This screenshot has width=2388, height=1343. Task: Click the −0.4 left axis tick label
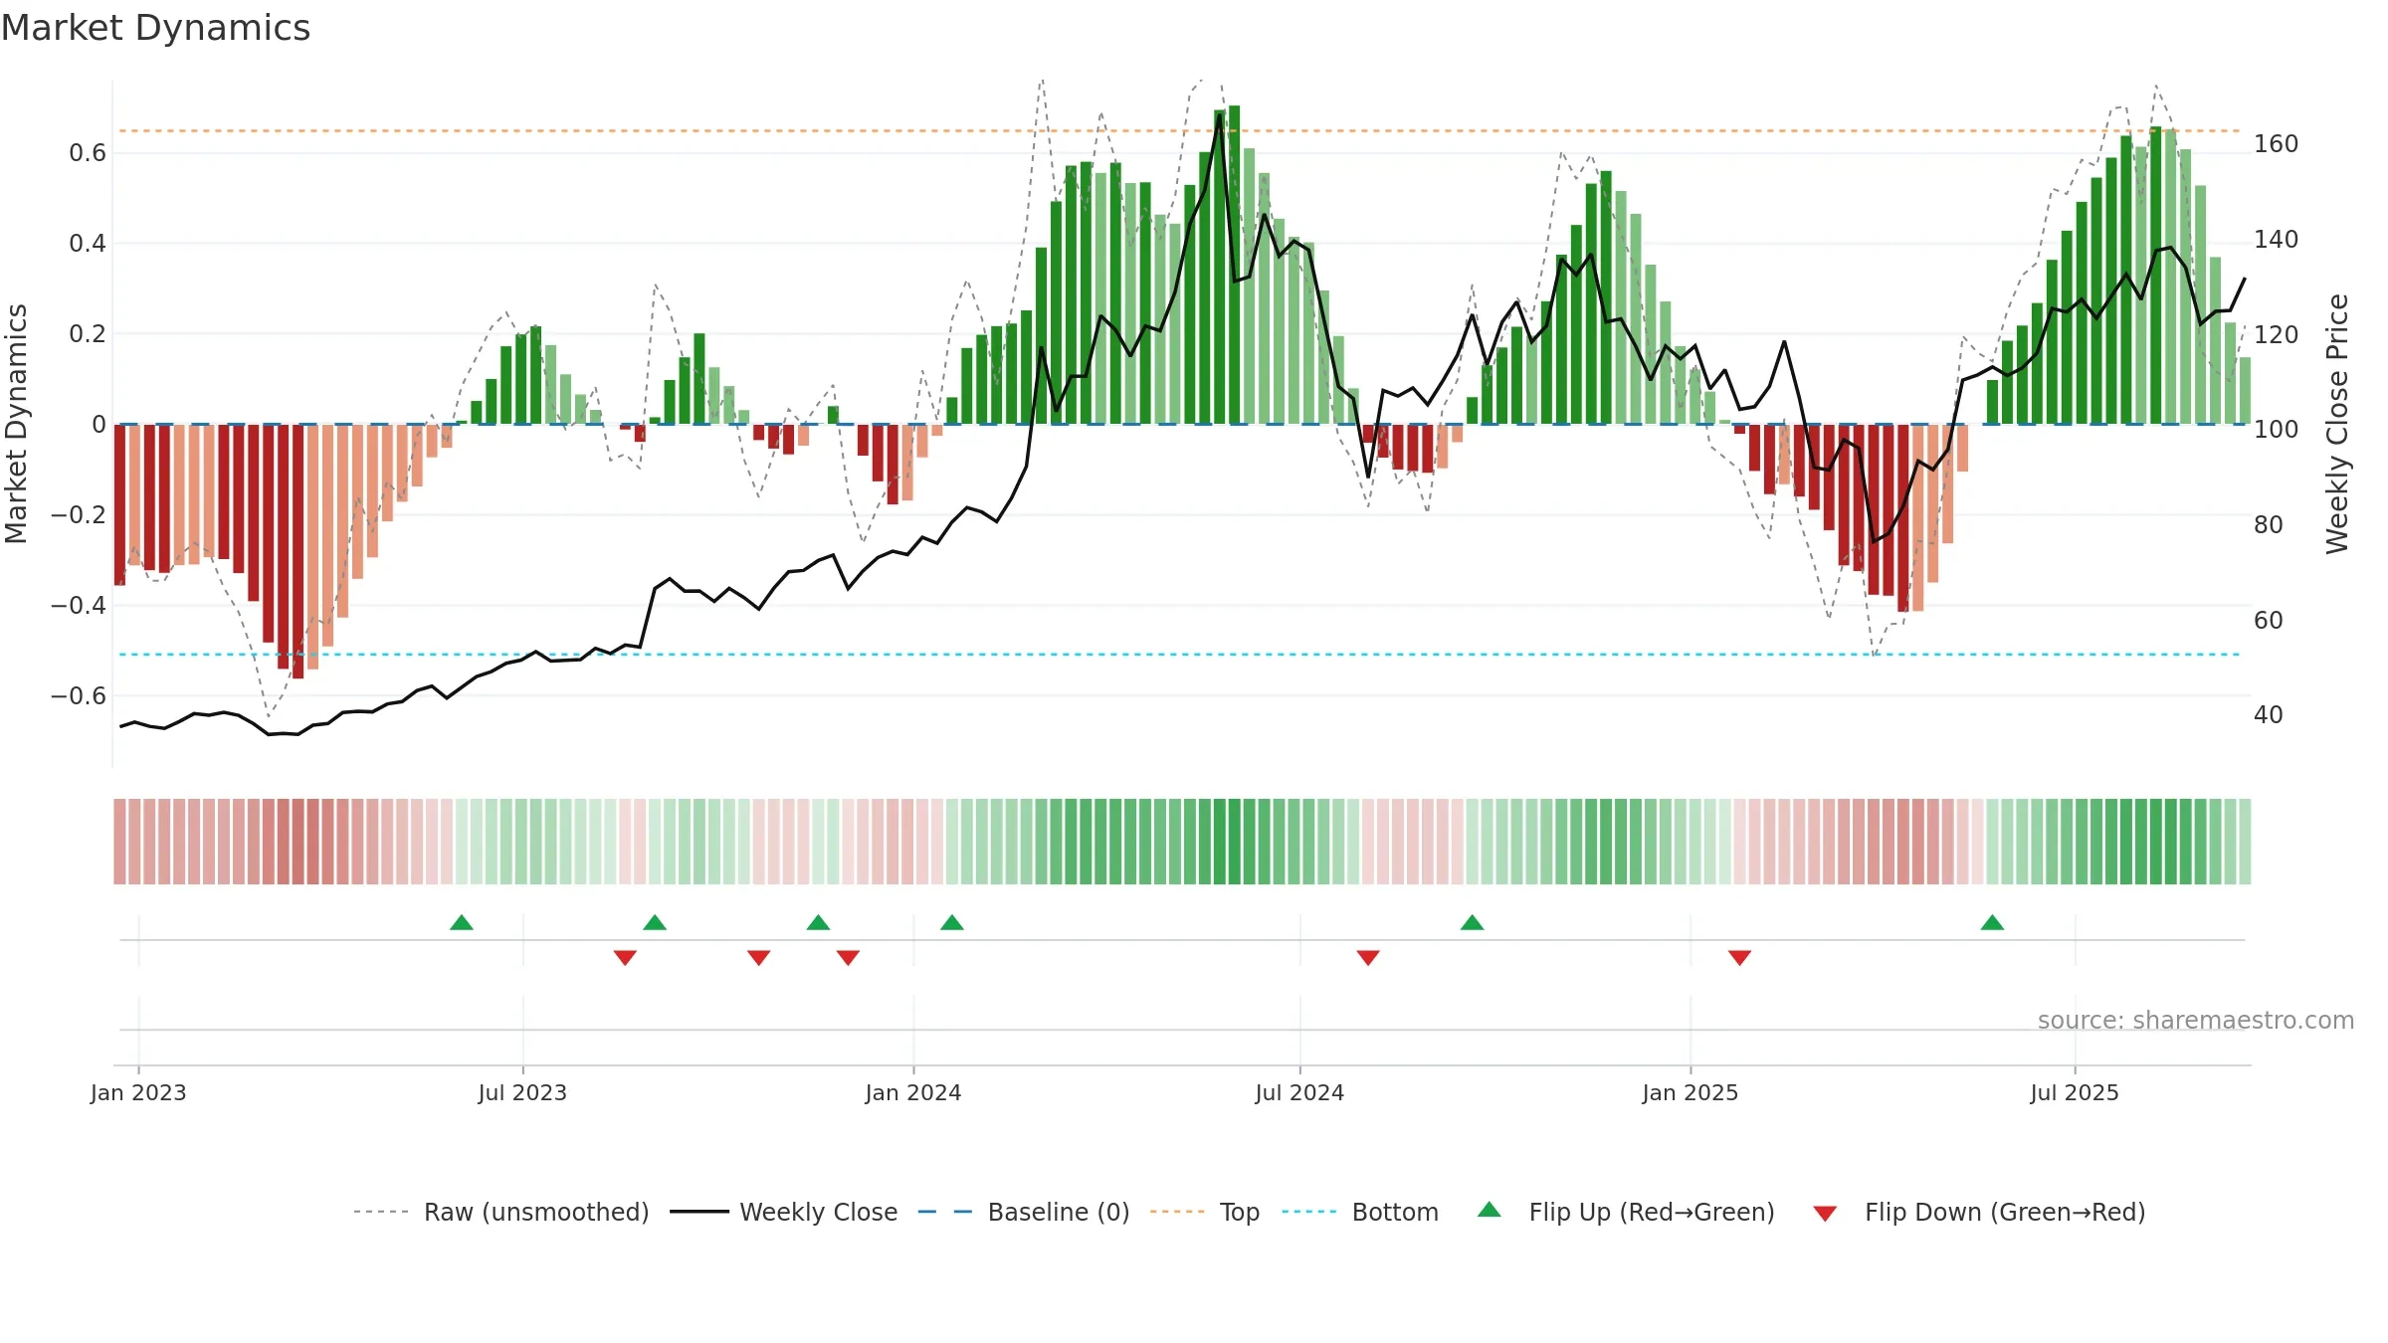(79, 605)
